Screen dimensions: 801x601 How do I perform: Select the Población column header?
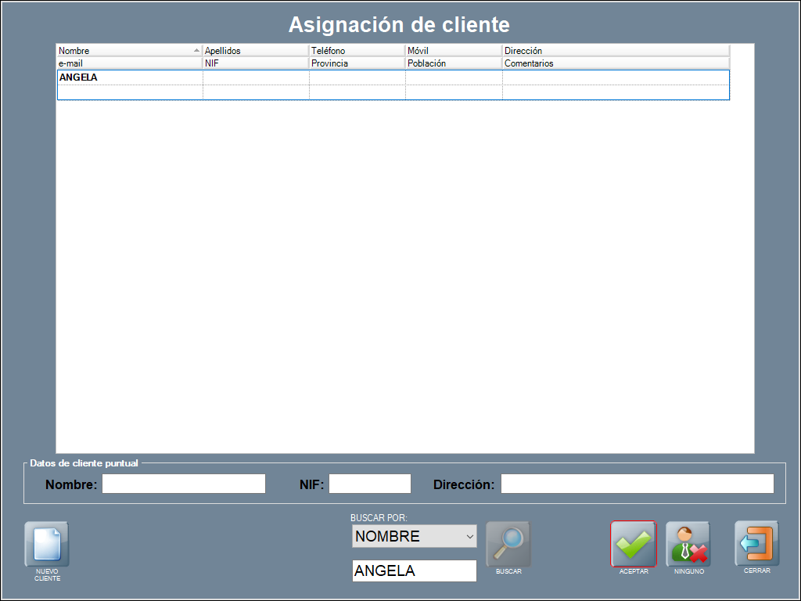454,63
